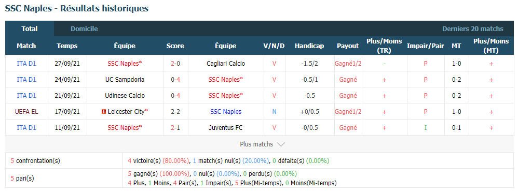Open Cagliari Calcio team link
Screen dimensions: 518x193
click(x=226, y=64)
